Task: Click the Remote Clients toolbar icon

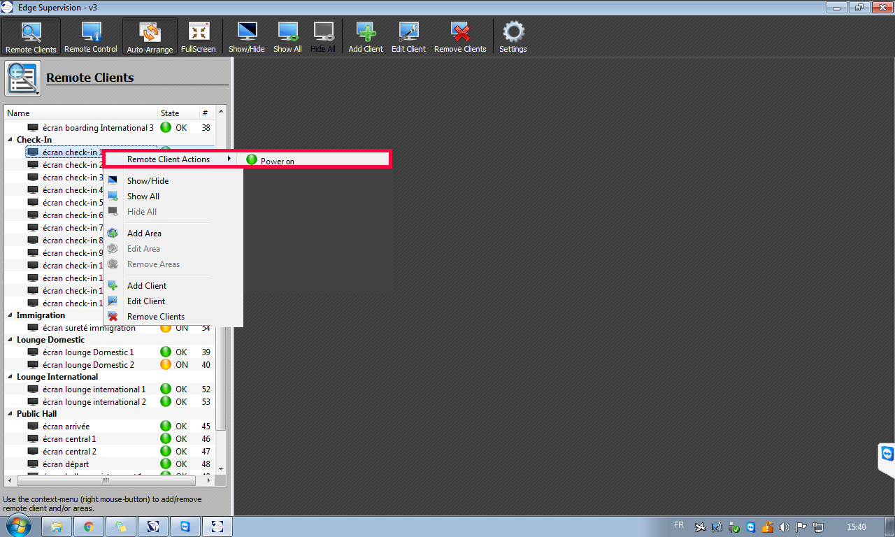Action: (31, 36)
